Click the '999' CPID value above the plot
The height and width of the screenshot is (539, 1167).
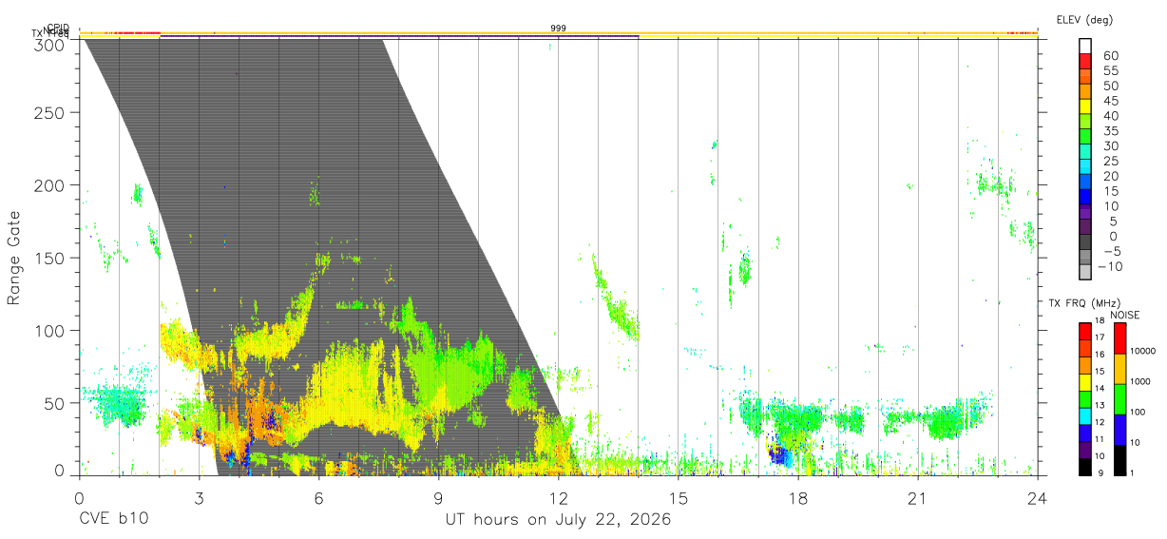(x=559, y=29)
